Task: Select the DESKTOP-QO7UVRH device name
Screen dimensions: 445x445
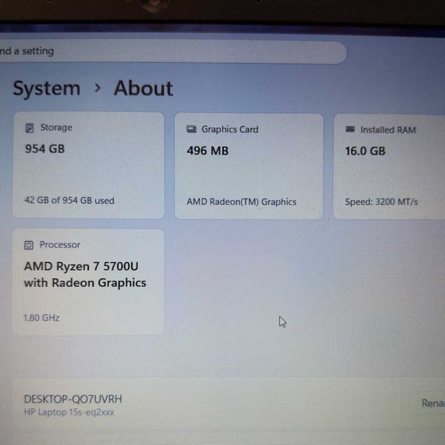Action: coord(73,399)
